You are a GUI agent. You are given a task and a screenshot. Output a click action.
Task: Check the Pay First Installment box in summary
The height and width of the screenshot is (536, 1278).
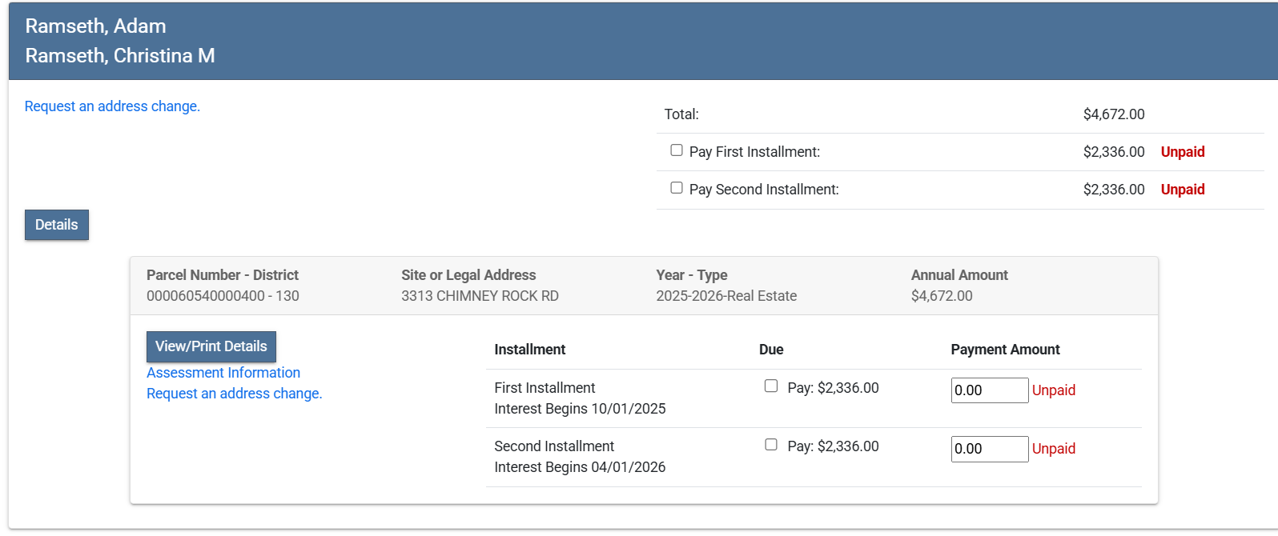click(x=677, y=150)
